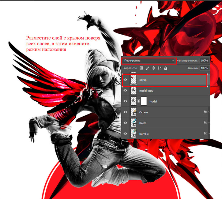
Task: Click the Заливка fill value field
Action: tap(204, 68)
